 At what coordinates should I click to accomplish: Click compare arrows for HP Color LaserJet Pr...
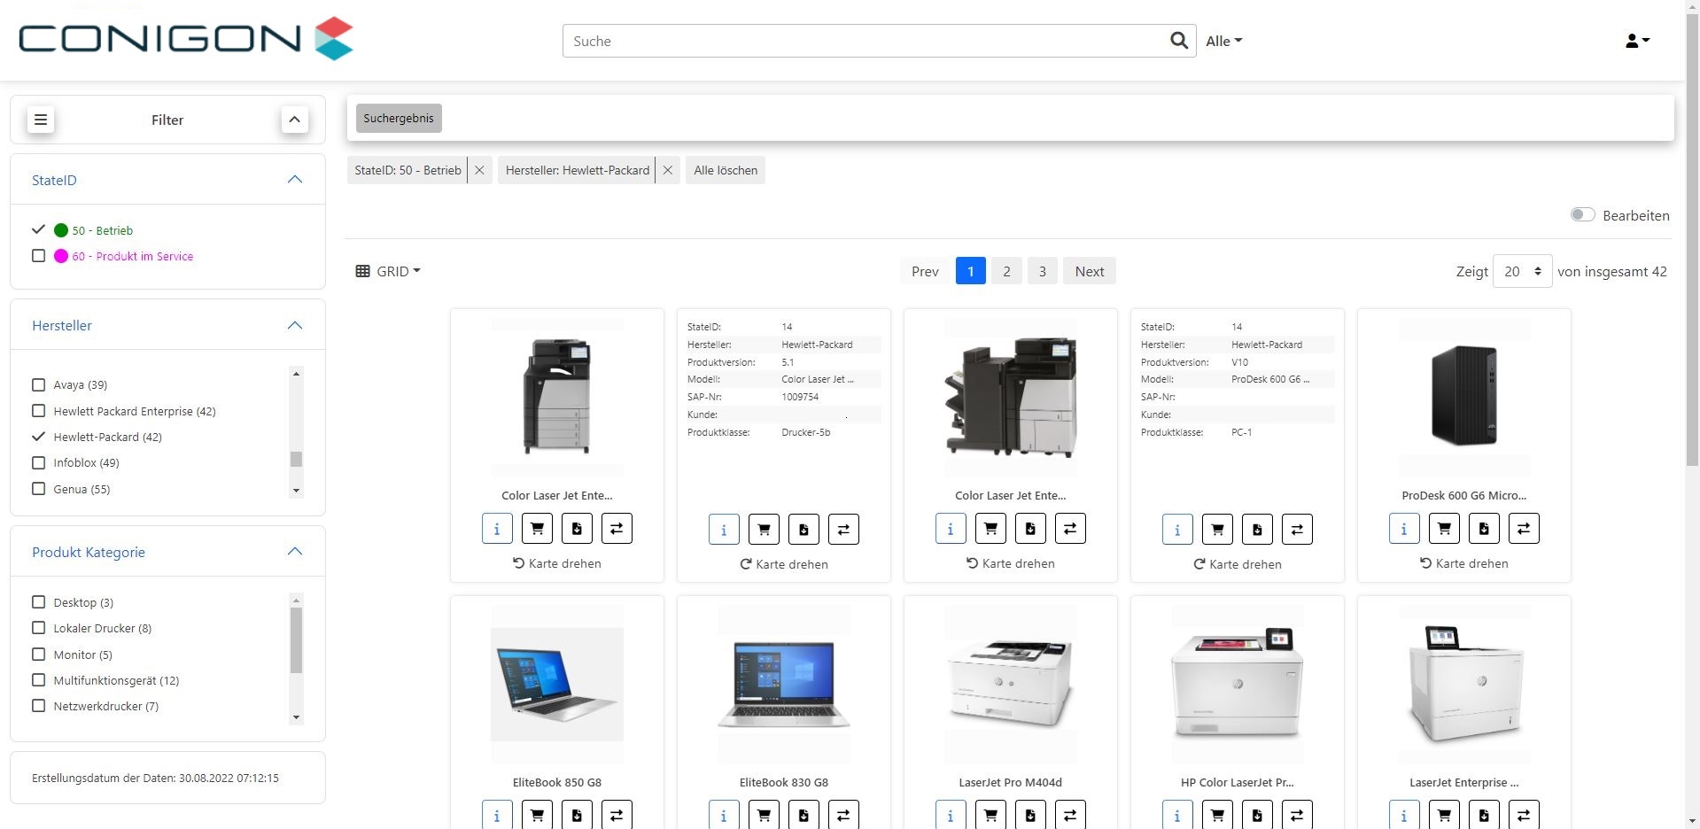(x=1297, y=815)
